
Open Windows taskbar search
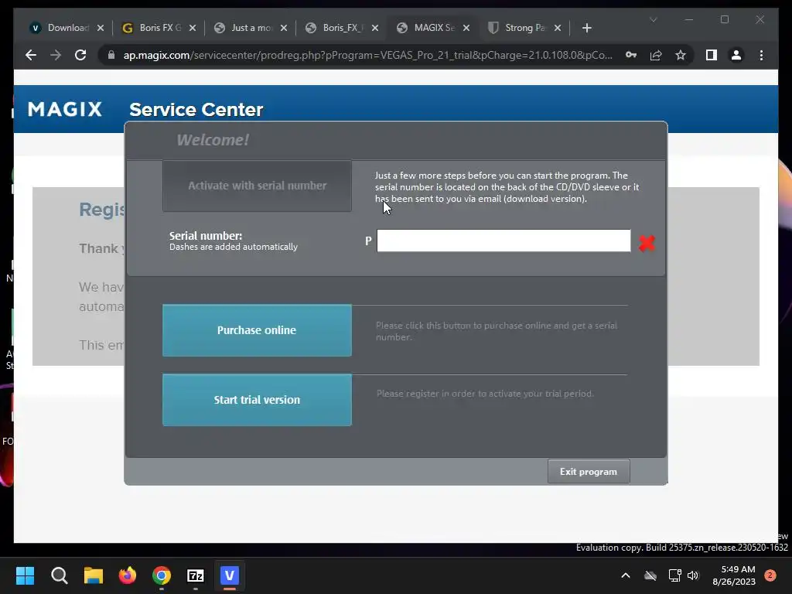59,575
